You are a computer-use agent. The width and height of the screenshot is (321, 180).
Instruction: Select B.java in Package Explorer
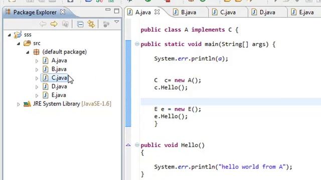point(59,69)
